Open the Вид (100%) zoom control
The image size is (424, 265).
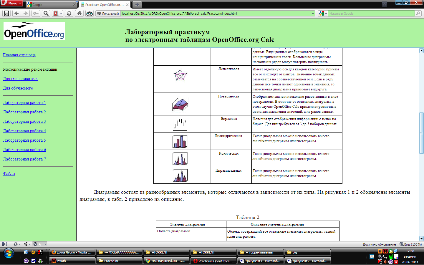click(411, 244)
